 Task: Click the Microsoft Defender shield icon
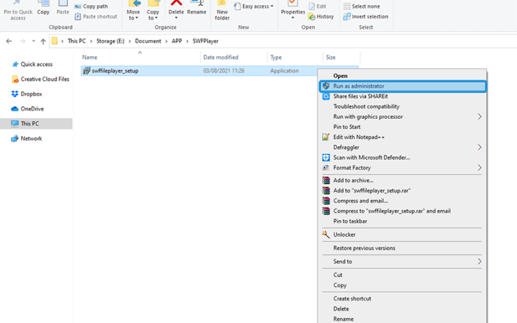coord(326,158)
